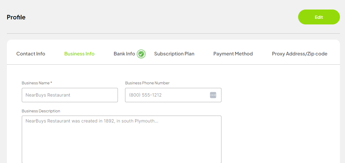Select the Business Info tab
This screenshot has width=345, height=163.
79,54
